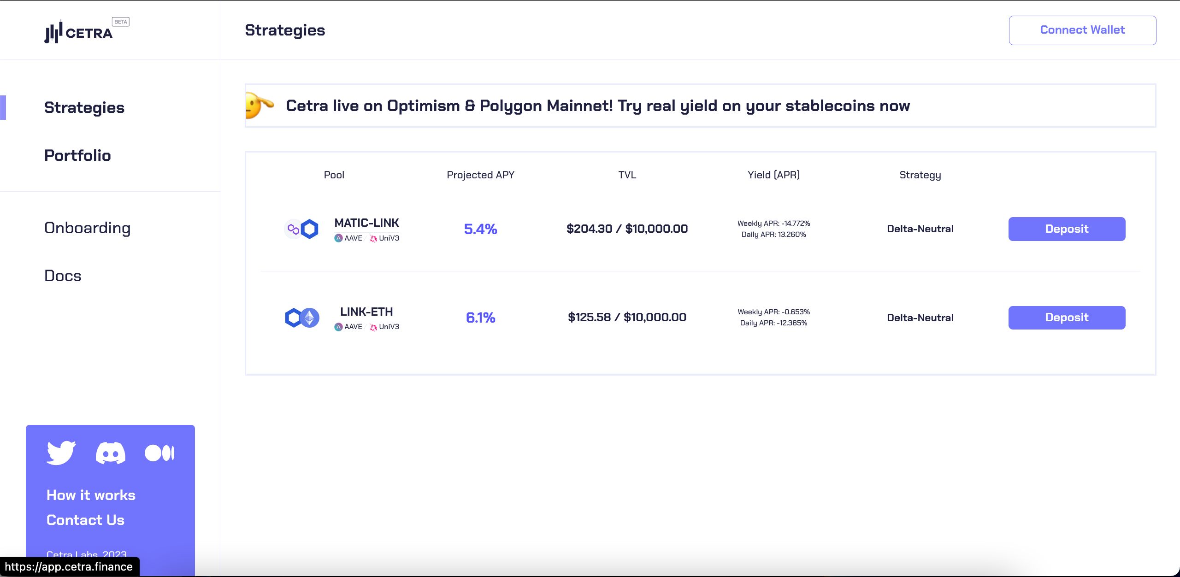Click the Twitter icon in footer

[x=61, y=452]
